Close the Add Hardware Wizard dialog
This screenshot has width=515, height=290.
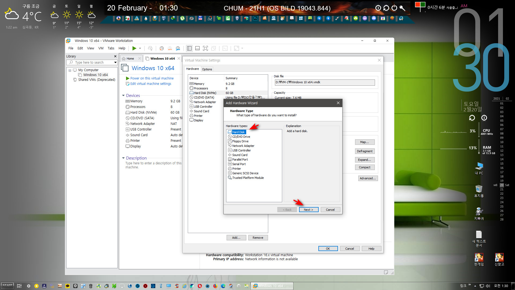(338, 103)
